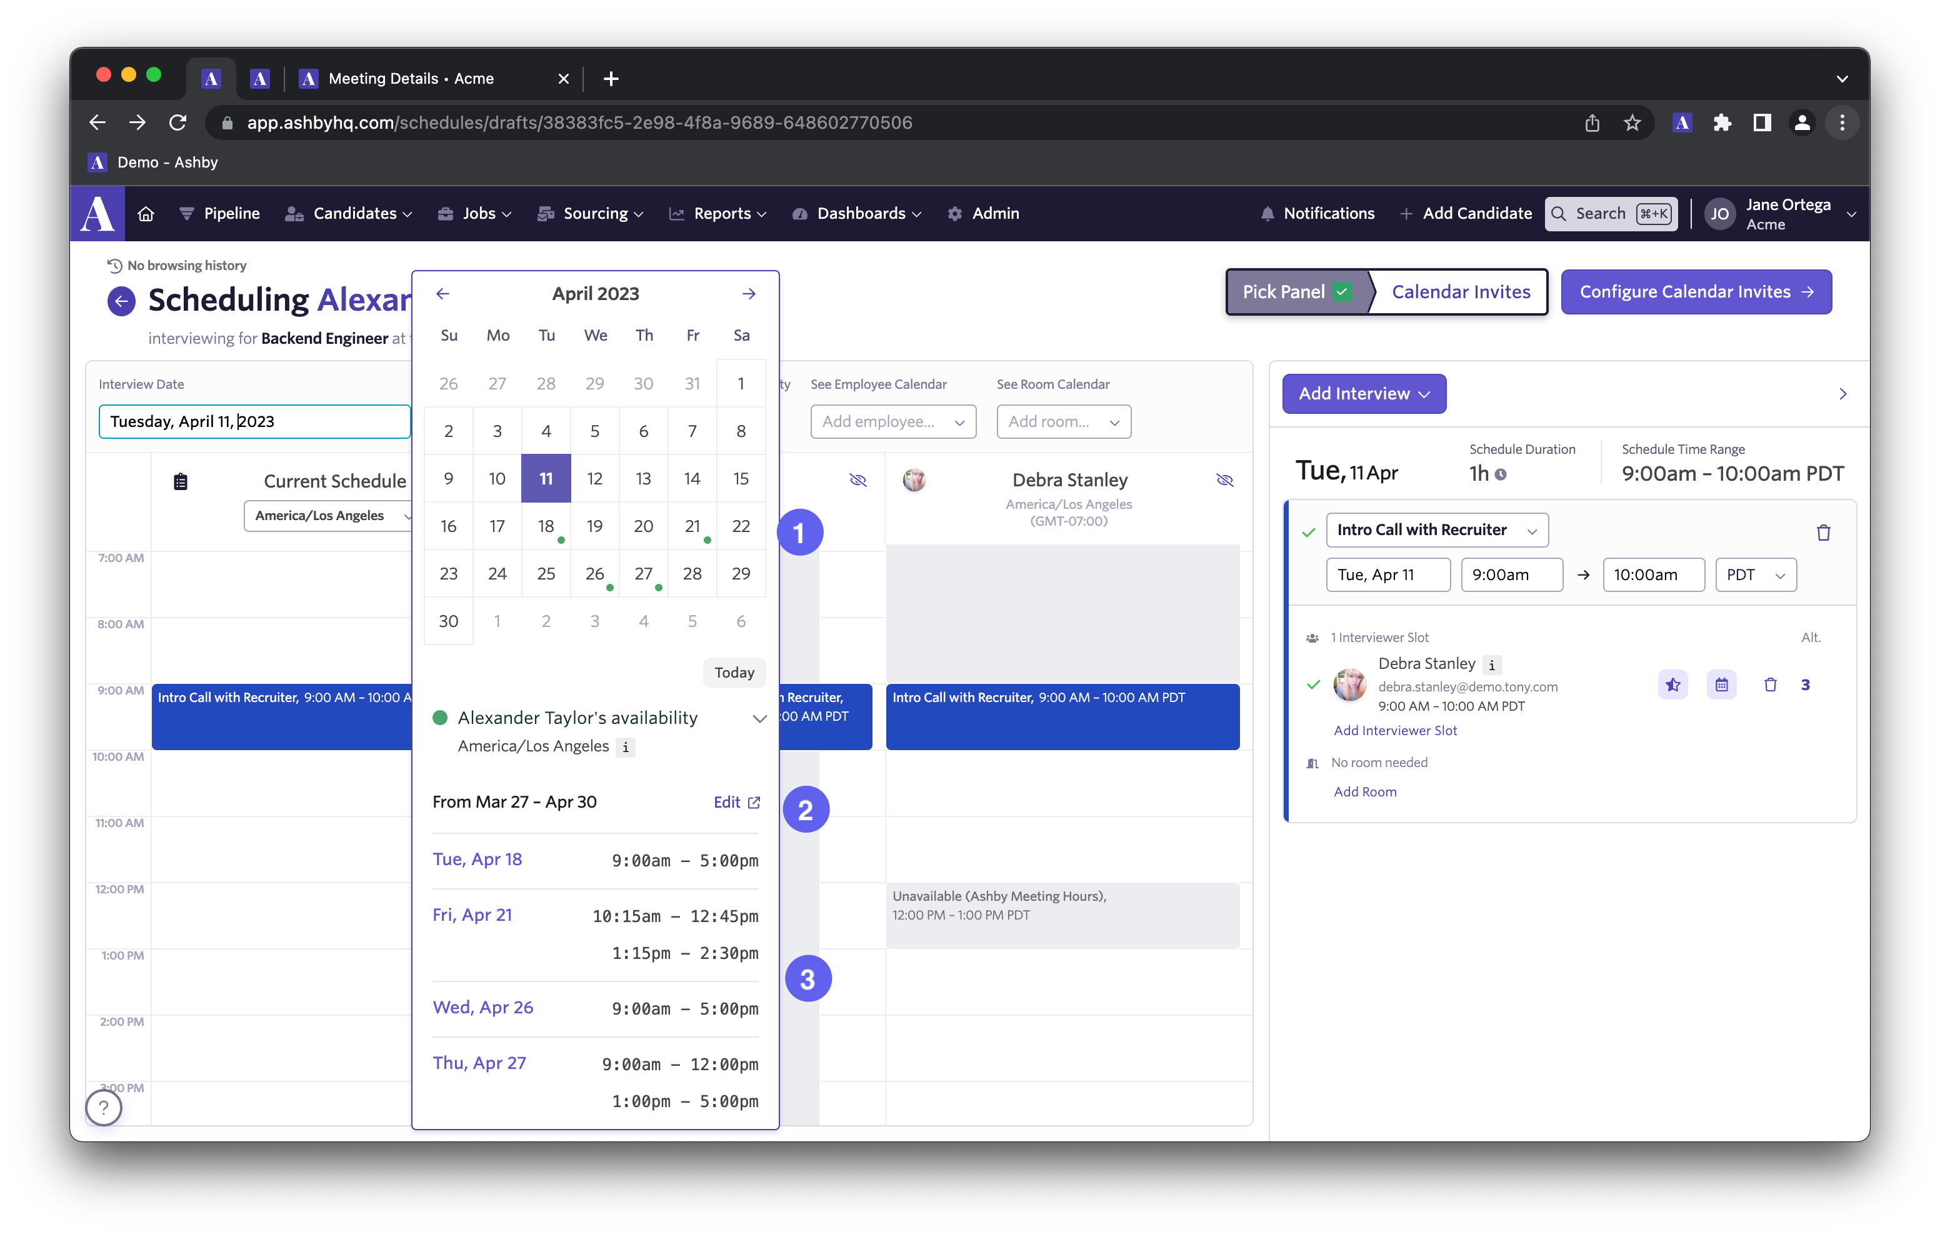Toggle visibility of the column left of Debra

857,480
